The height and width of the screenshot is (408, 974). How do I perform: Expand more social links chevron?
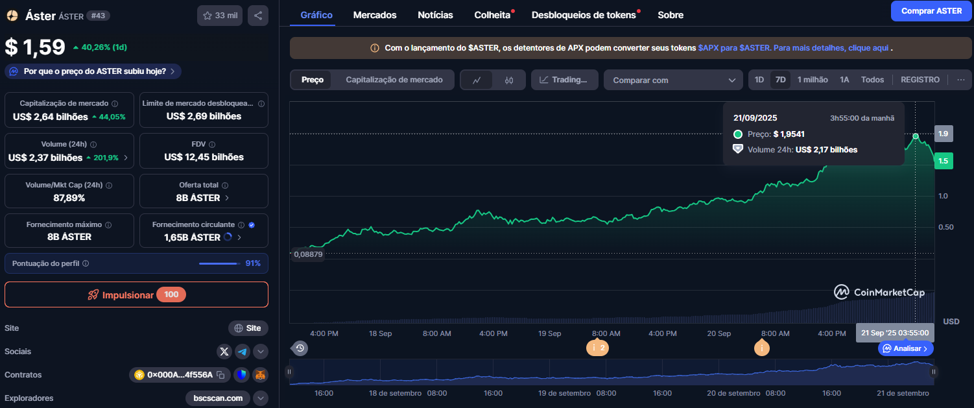coord(261,352)
